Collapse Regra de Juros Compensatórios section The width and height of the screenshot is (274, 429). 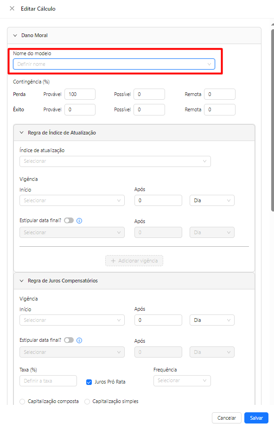[22, 281]
